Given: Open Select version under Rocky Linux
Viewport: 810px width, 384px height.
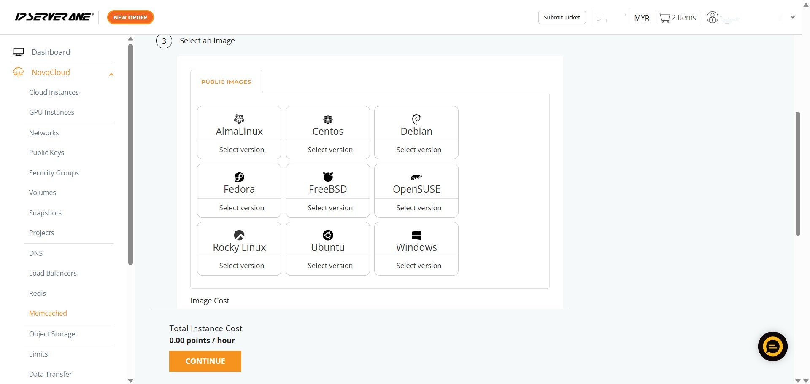Looking at the screenshot, I should [x=241, y=266].
